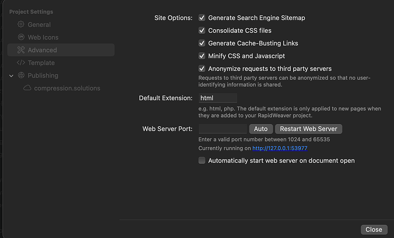Click the Web Icons sidebar icon

(21, 37)
